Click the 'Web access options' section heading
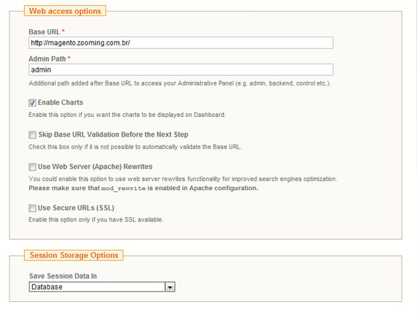 coord(65,11)
